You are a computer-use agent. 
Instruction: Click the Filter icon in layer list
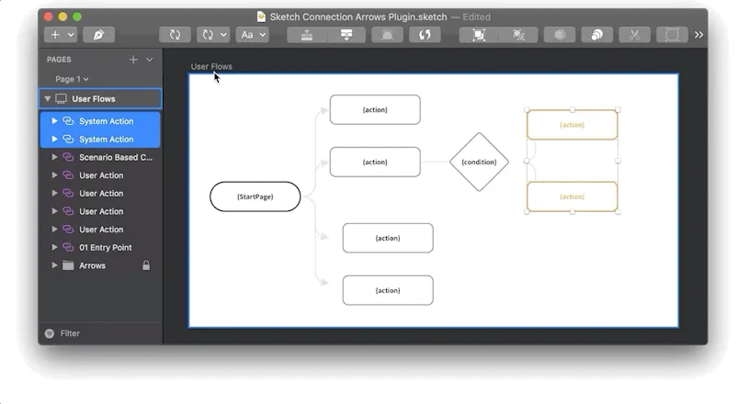(50, 333)
